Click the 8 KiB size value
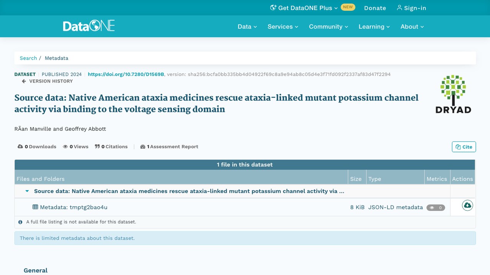 coord(357,207)
